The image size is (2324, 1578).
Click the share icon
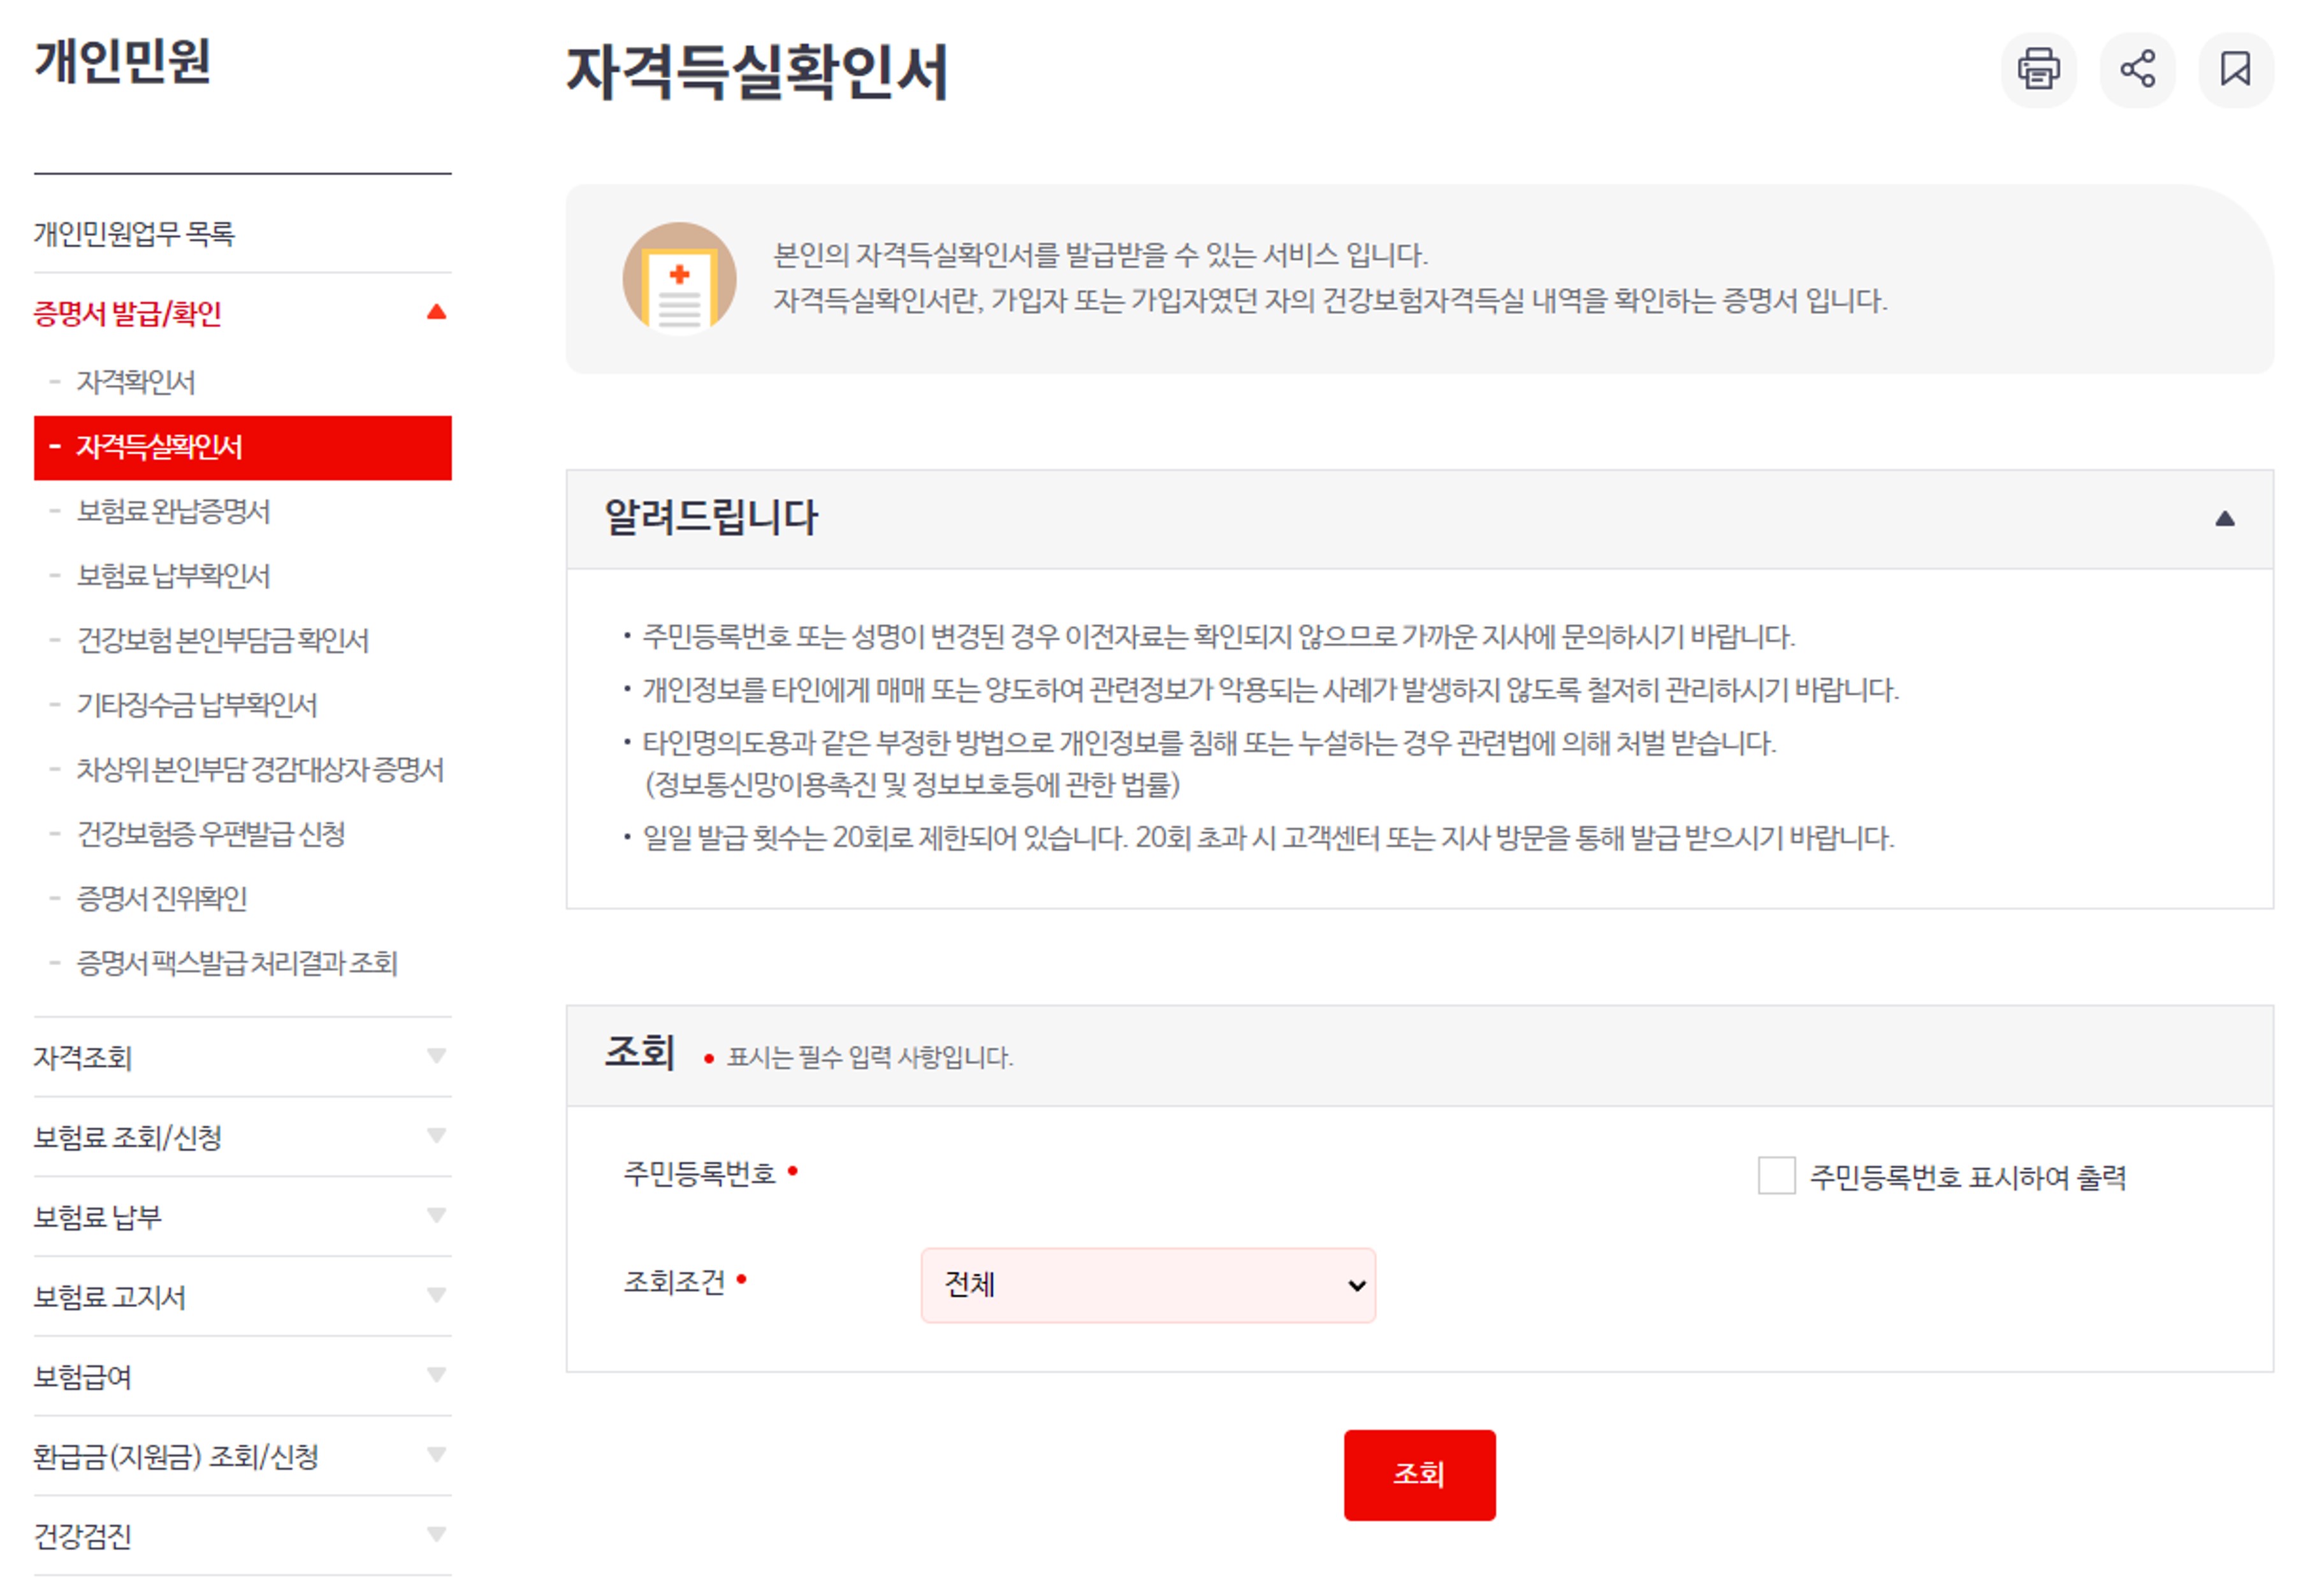coord(2137,69)
